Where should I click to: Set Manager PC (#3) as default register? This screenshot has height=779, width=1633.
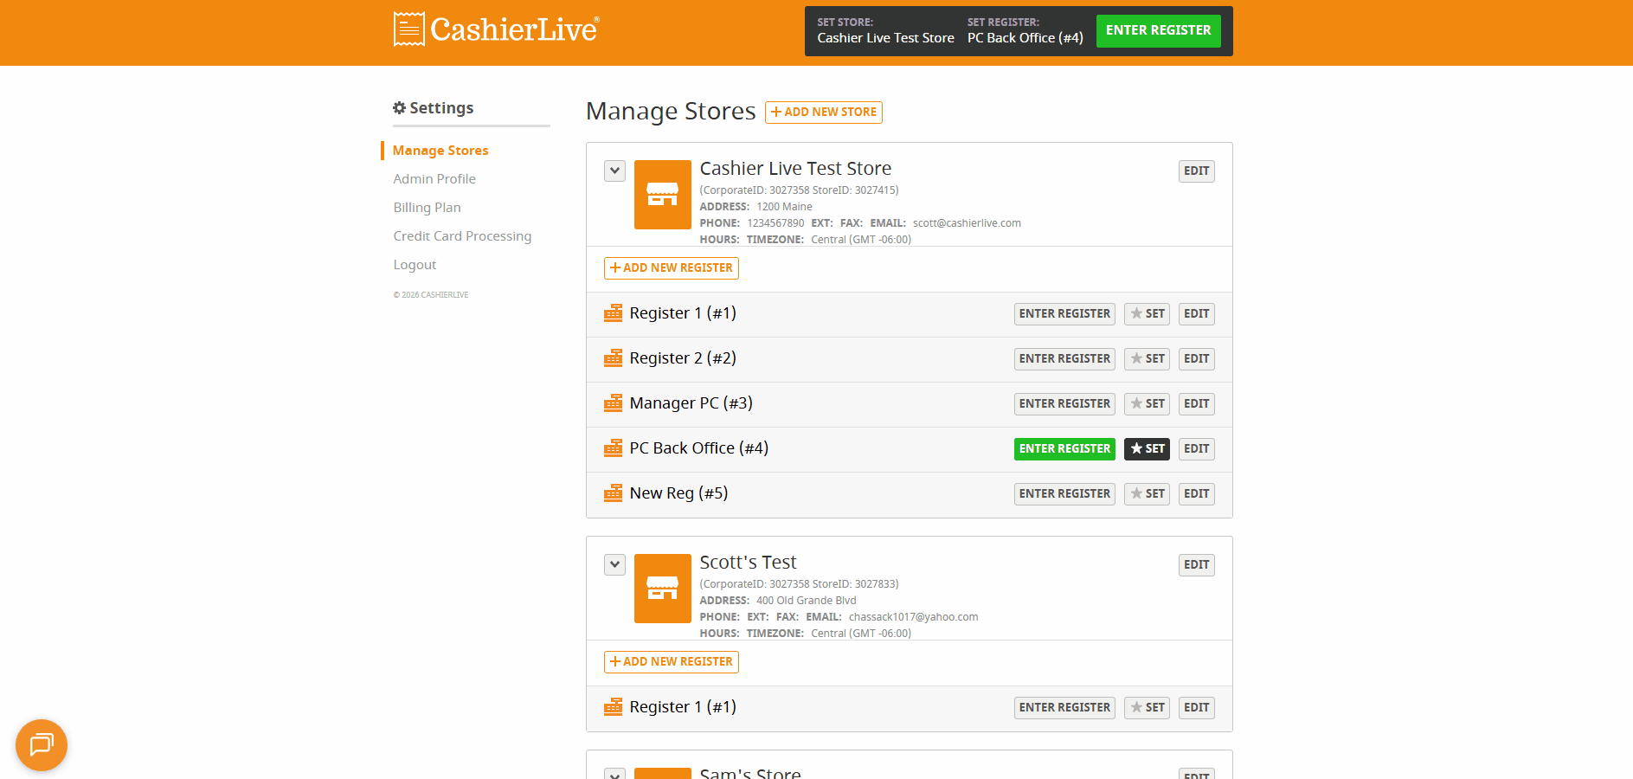tap(1147, 404)
